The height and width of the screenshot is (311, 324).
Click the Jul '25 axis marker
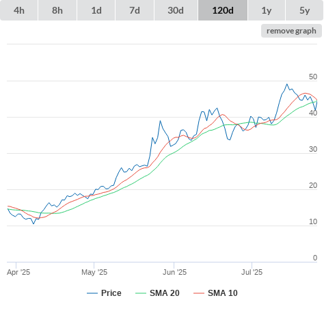[x=252, y=272]
